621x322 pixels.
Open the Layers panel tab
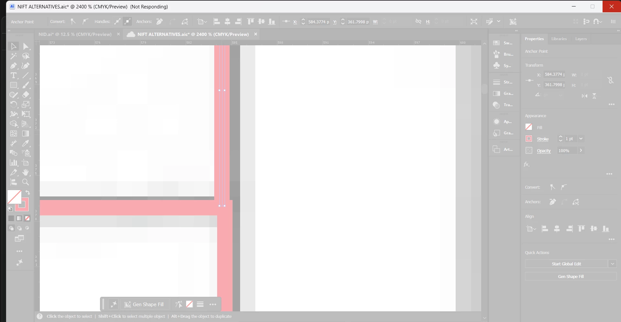pyautogui.click(x=581, y=39)
